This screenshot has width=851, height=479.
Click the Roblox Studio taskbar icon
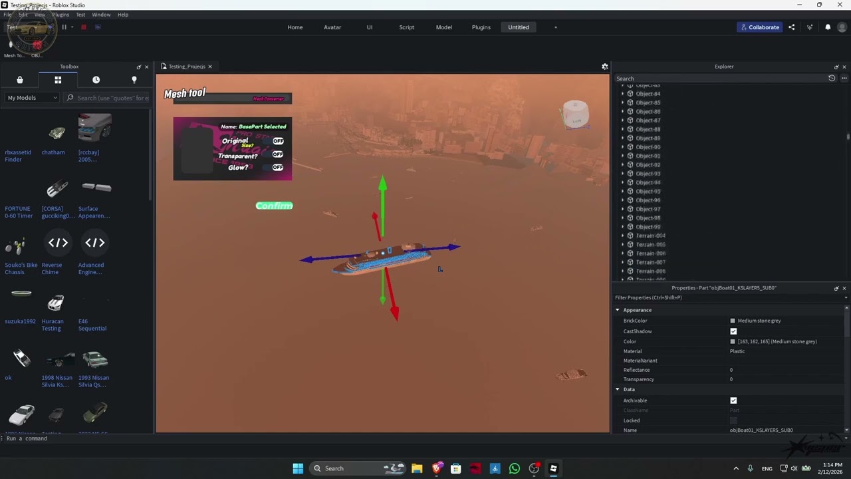tap(553, 468)
